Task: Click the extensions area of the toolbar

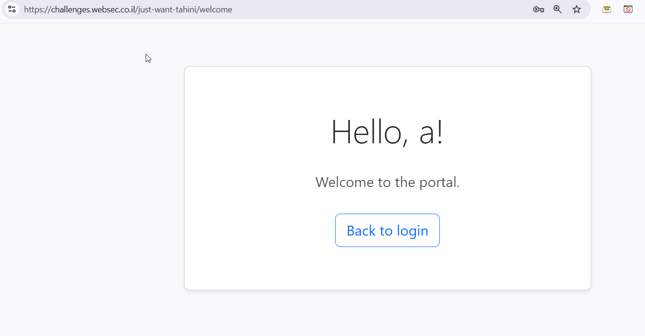Action: (x=617, y=9)
